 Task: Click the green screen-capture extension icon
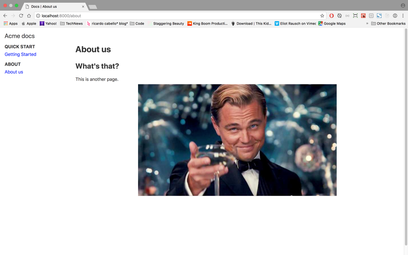355,15
